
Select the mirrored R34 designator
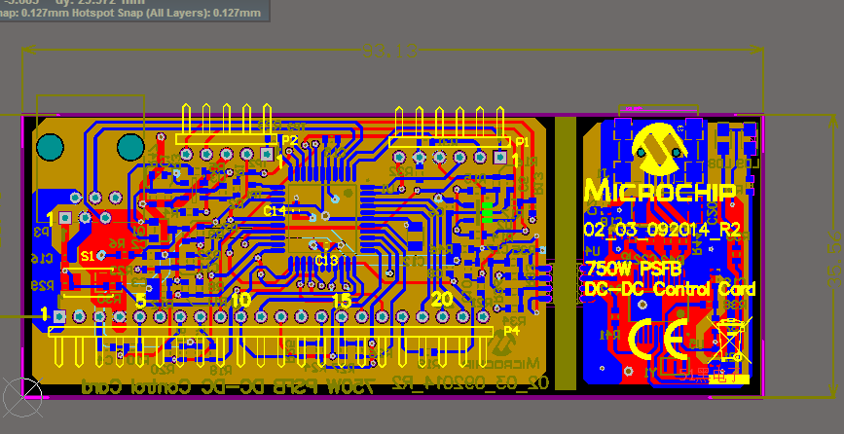pos(513,320)
